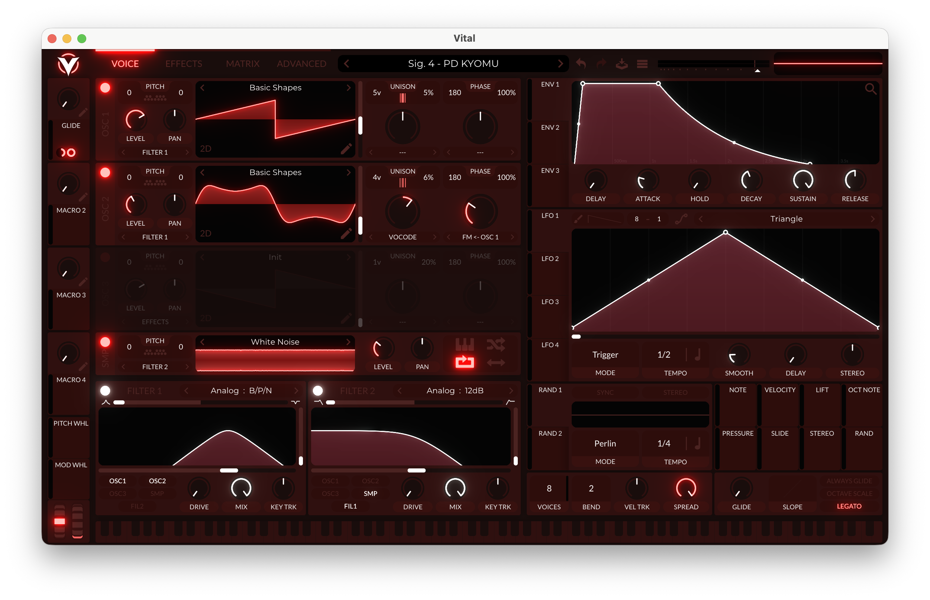This screenshot has height=600, width=930.
Task: Click the Filter 1 low-pass blend icon
Action: click(106, 402)
